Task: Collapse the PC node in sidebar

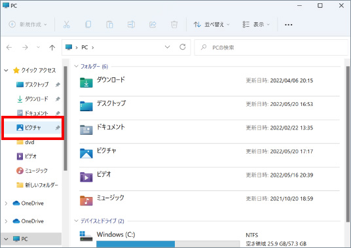Action: pyautogui.click(x=7, y=239)
